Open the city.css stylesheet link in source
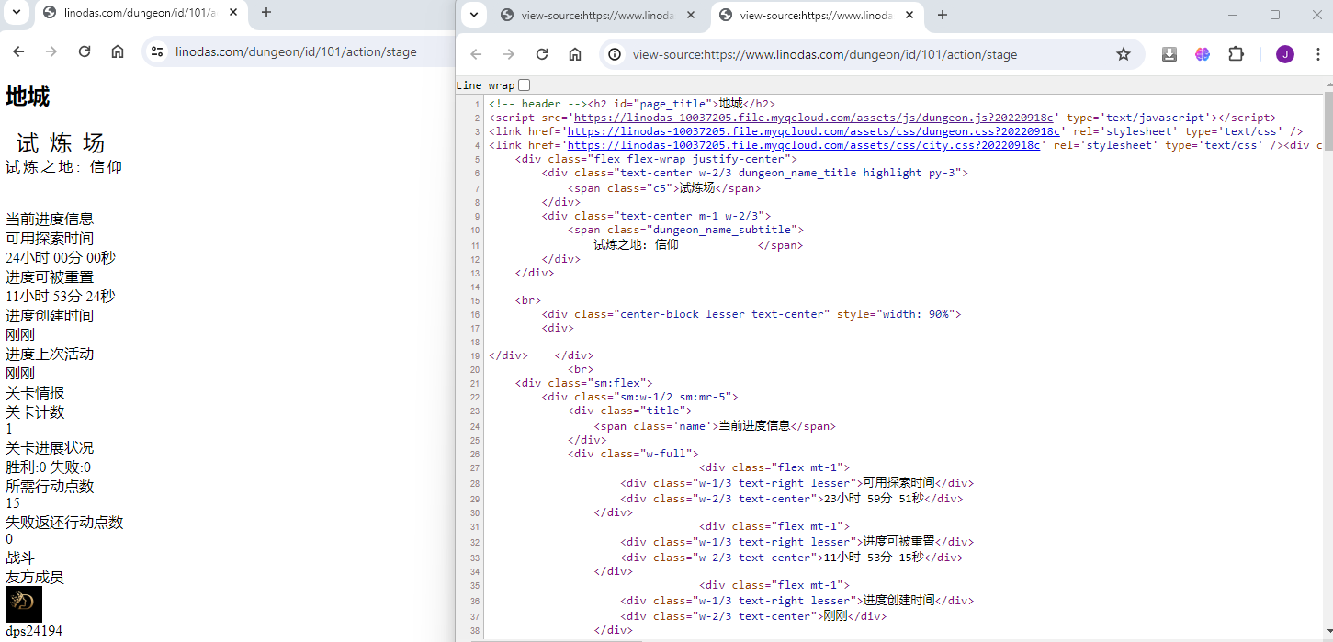 pos(804,145)
